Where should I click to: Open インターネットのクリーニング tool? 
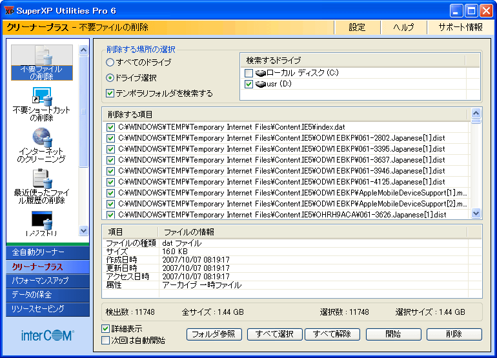coord(42,145)
